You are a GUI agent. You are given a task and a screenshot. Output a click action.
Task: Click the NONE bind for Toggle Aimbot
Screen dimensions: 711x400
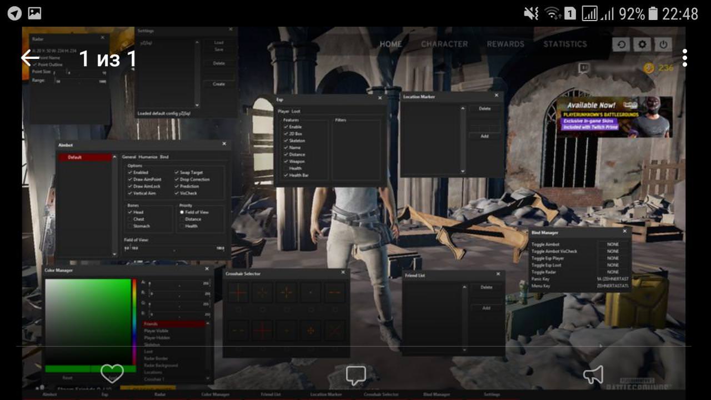(x=613, y=244)
